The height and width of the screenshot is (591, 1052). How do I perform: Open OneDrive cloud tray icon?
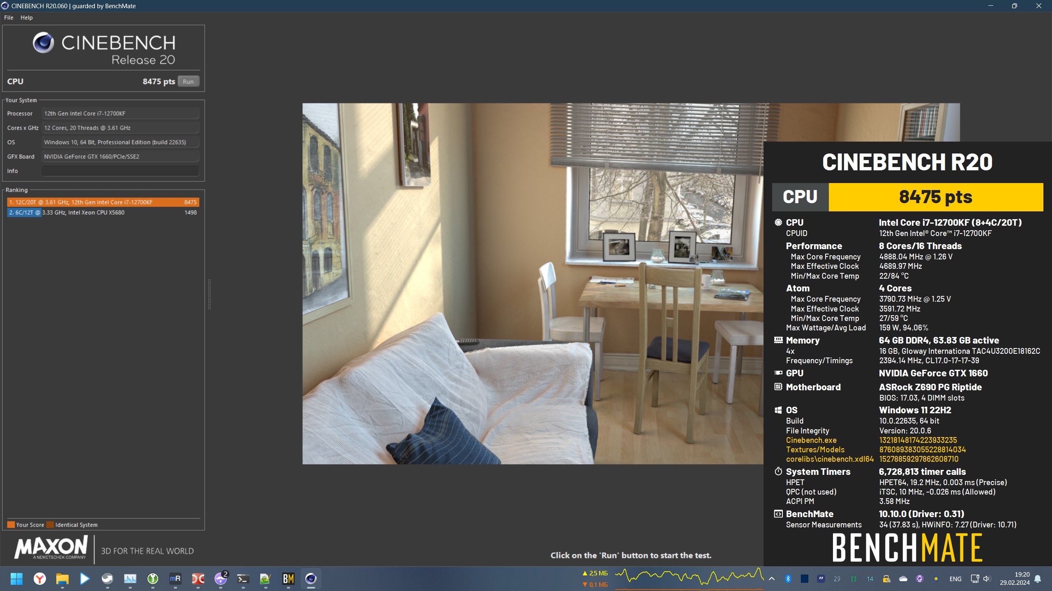[x=903, y=579]
